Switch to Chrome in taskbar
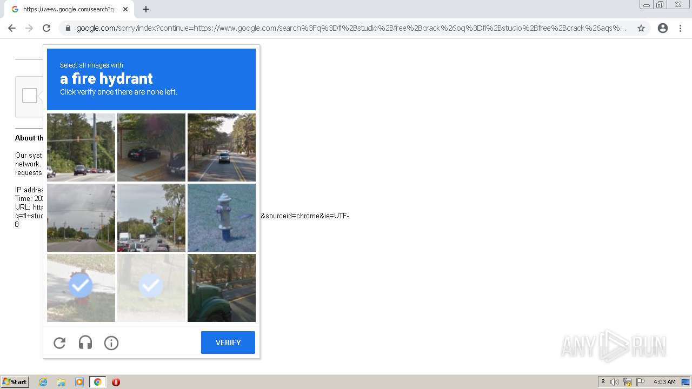Viewport: 692px width, 389px height. (x=97, y=382)
